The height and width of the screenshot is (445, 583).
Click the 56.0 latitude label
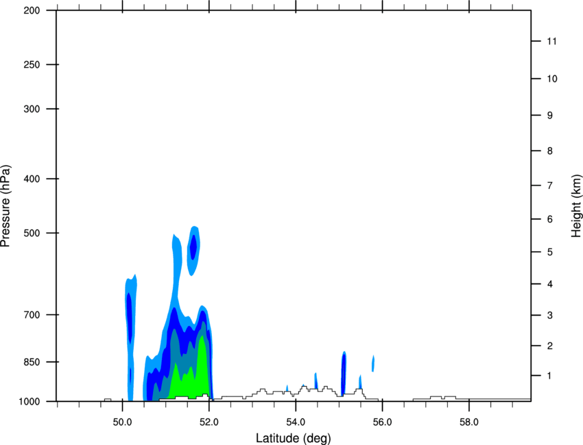click(x=382, y=422)
